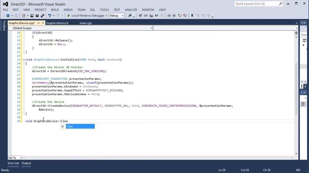Open the New Project dropdown arrow
Viewport: 309px width, 173px height.
tap(28, 16)
